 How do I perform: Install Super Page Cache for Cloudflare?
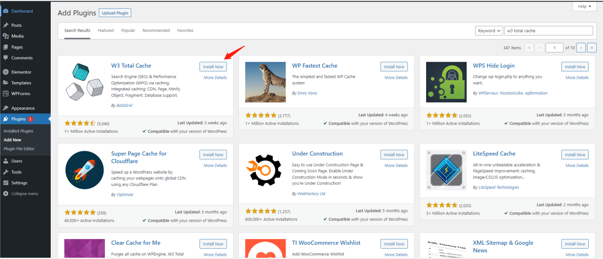click(213, 155)
